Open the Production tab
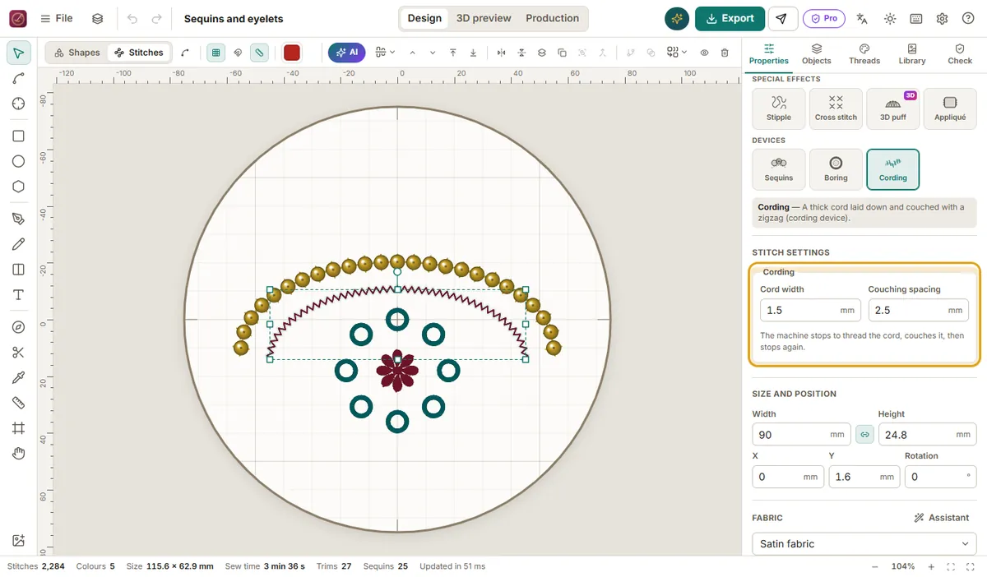The height and width of the screenshot is (577, 987). 553,19
